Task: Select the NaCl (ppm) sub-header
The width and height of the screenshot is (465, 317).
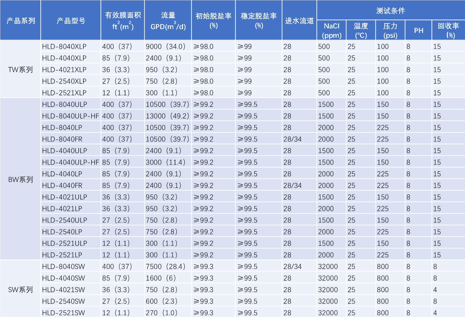Action: [331, 30]
